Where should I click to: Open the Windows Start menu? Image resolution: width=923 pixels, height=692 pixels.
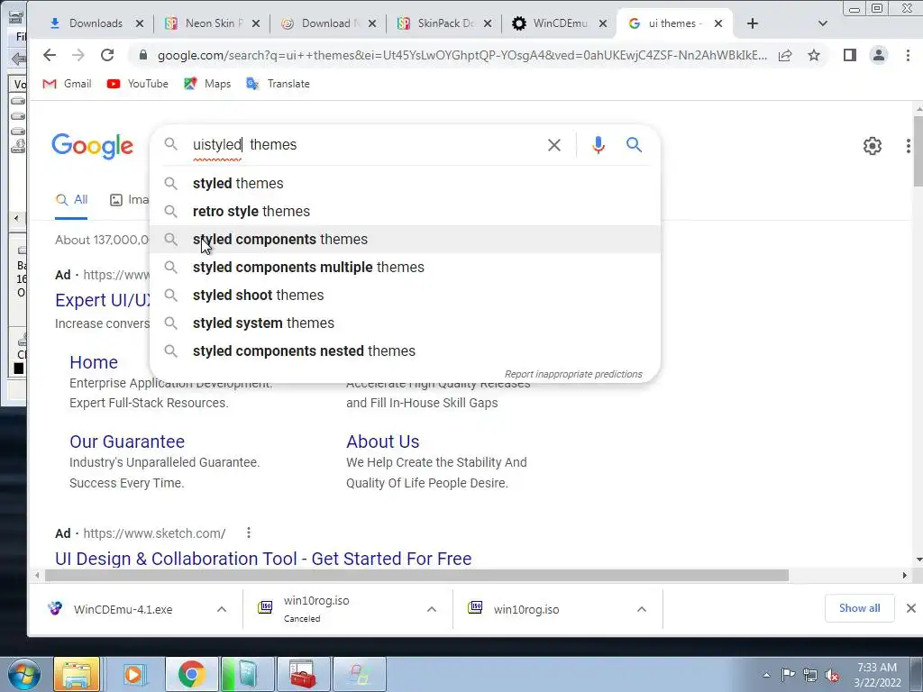pyautogui.click(x=24, y=674)
